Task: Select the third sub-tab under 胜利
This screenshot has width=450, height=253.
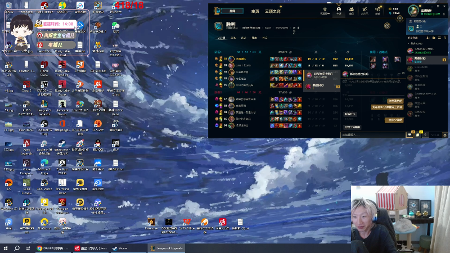Action: 244,38
